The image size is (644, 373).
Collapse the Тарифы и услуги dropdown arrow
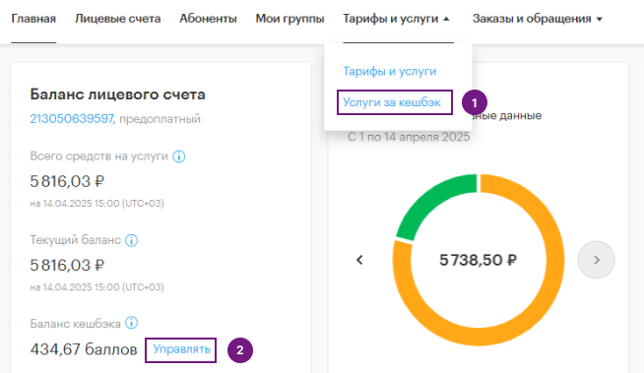[446, 19]
